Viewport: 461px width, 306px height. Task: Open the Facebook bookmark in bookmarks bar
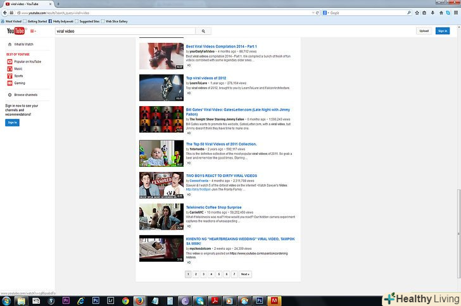61,21
